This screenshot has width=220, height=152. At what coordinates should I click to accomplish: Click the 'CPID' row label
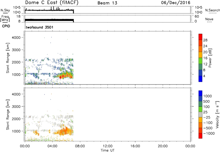coord(6,26)
